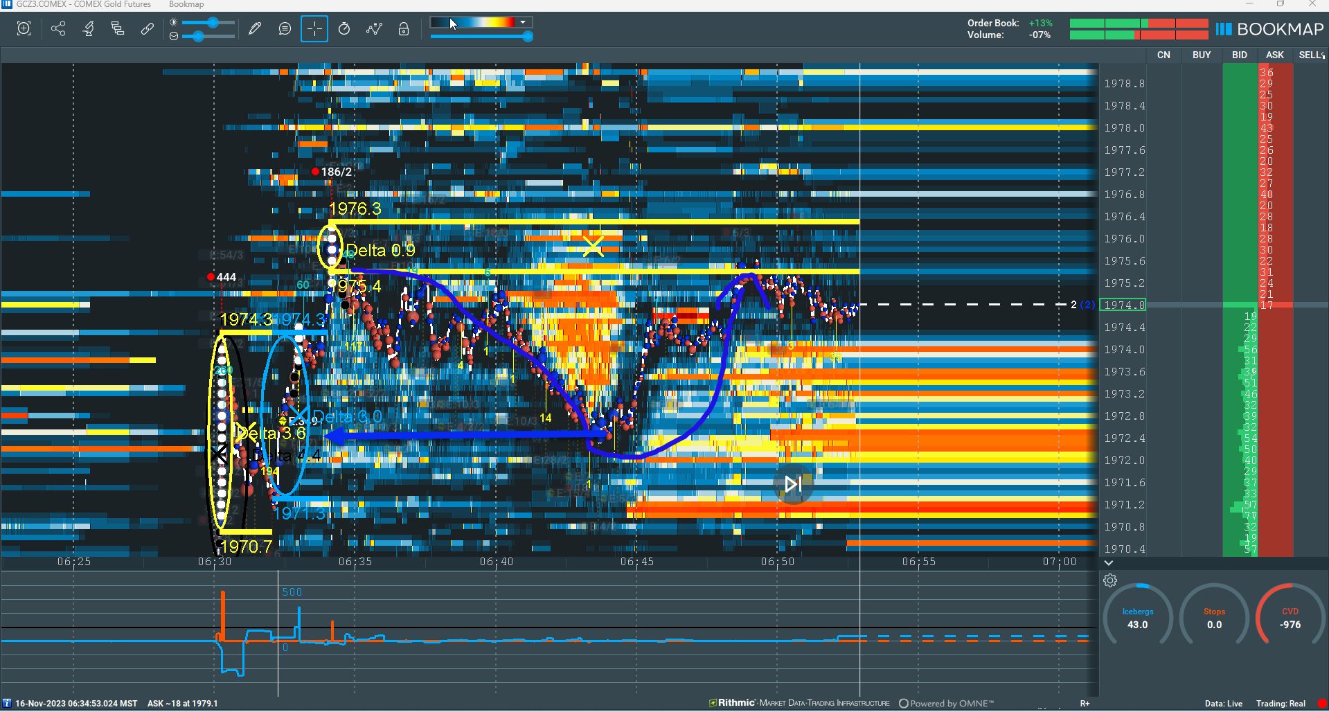Image resolution: width=1329 pixels, height=712 pixels.
Task: Toggle the red Trading Real indicator
Action: [x=1321, y=703]
